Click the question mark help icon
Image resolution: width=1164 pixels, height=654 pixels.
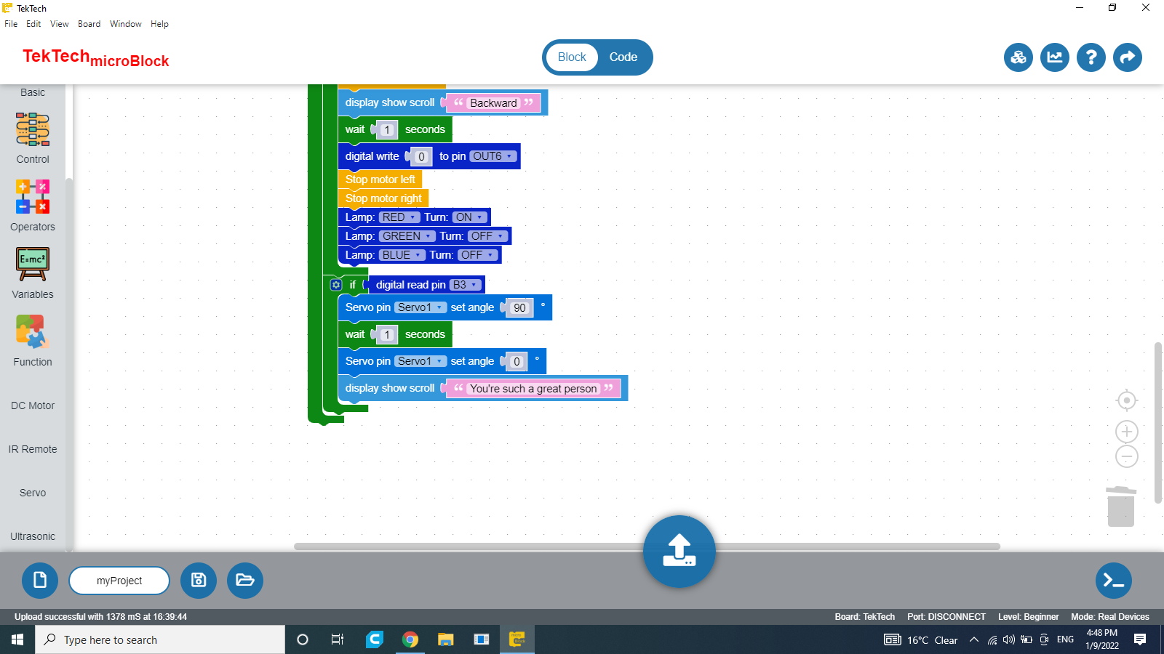[x=1091, y=57]
